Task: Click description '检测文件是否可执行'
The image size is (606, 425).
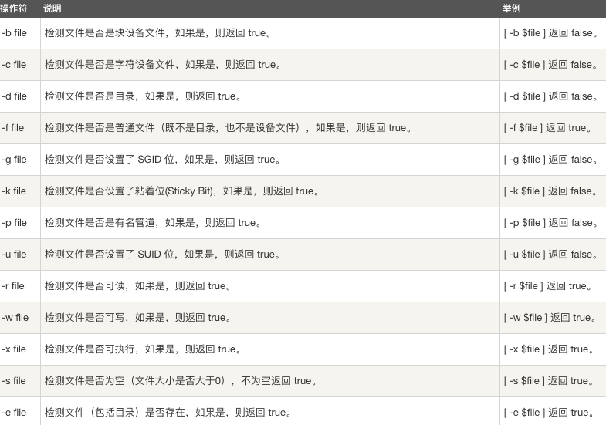Action: tap(144, 349)
